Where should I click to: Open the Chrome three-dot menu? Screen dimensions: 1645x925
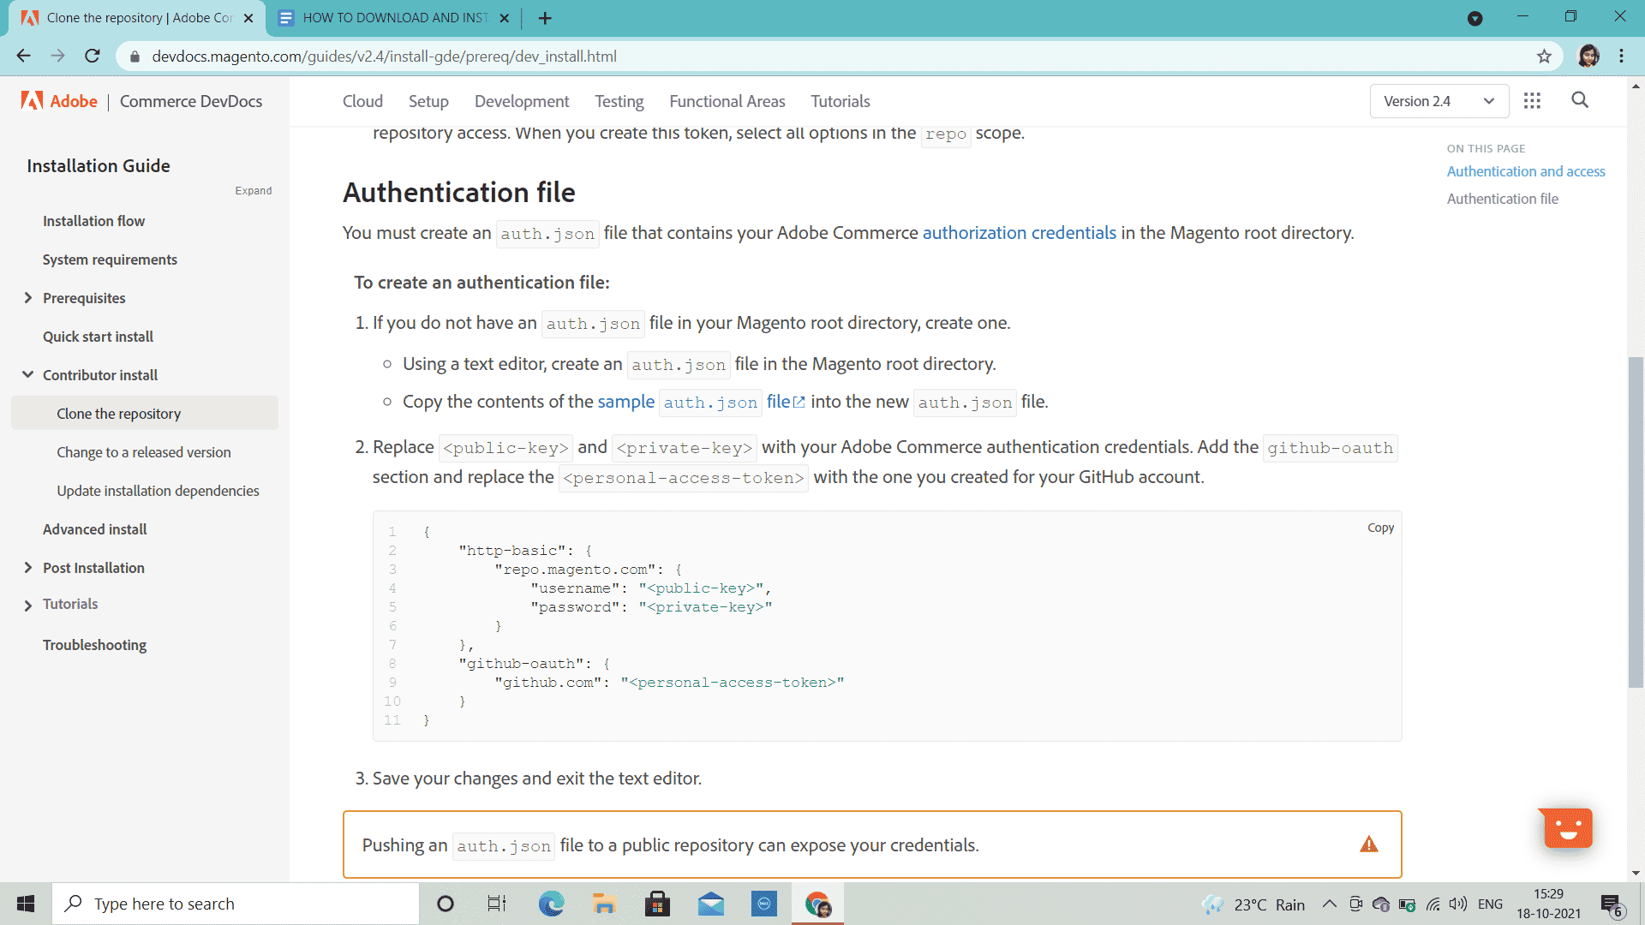pos(1621,57)
